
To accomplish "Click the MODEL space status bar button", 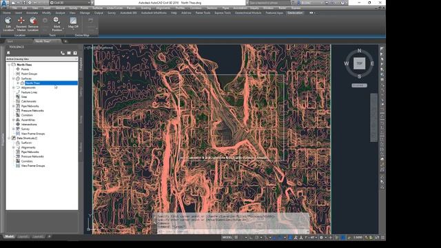I will tap(227, 237).
